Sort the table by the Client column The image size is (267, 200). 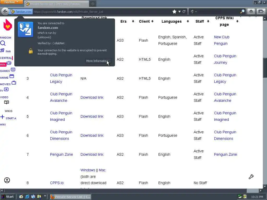coord(152,21)
